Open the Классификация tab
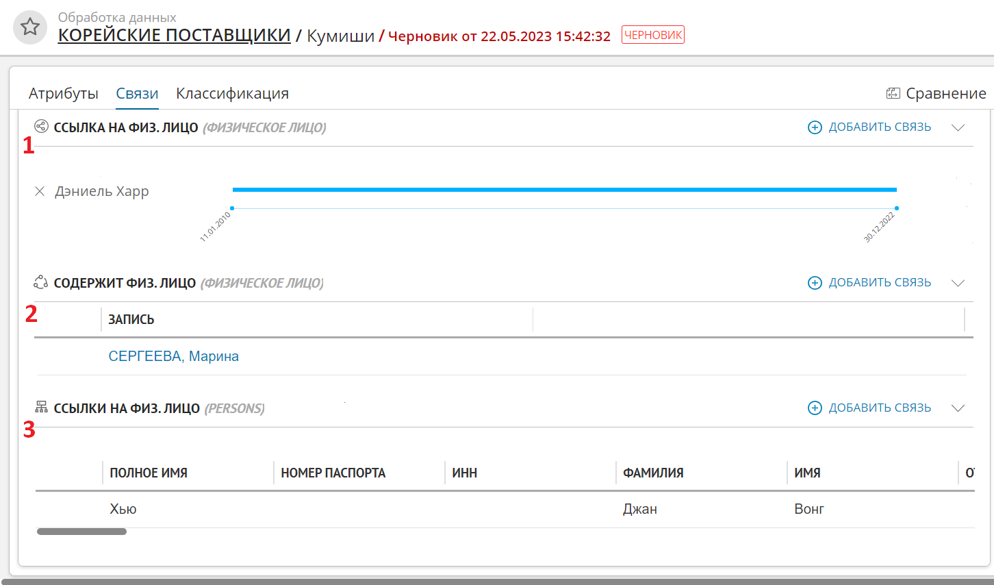The width and height of the screenshot is (994, 585). (x=232, y=93)
